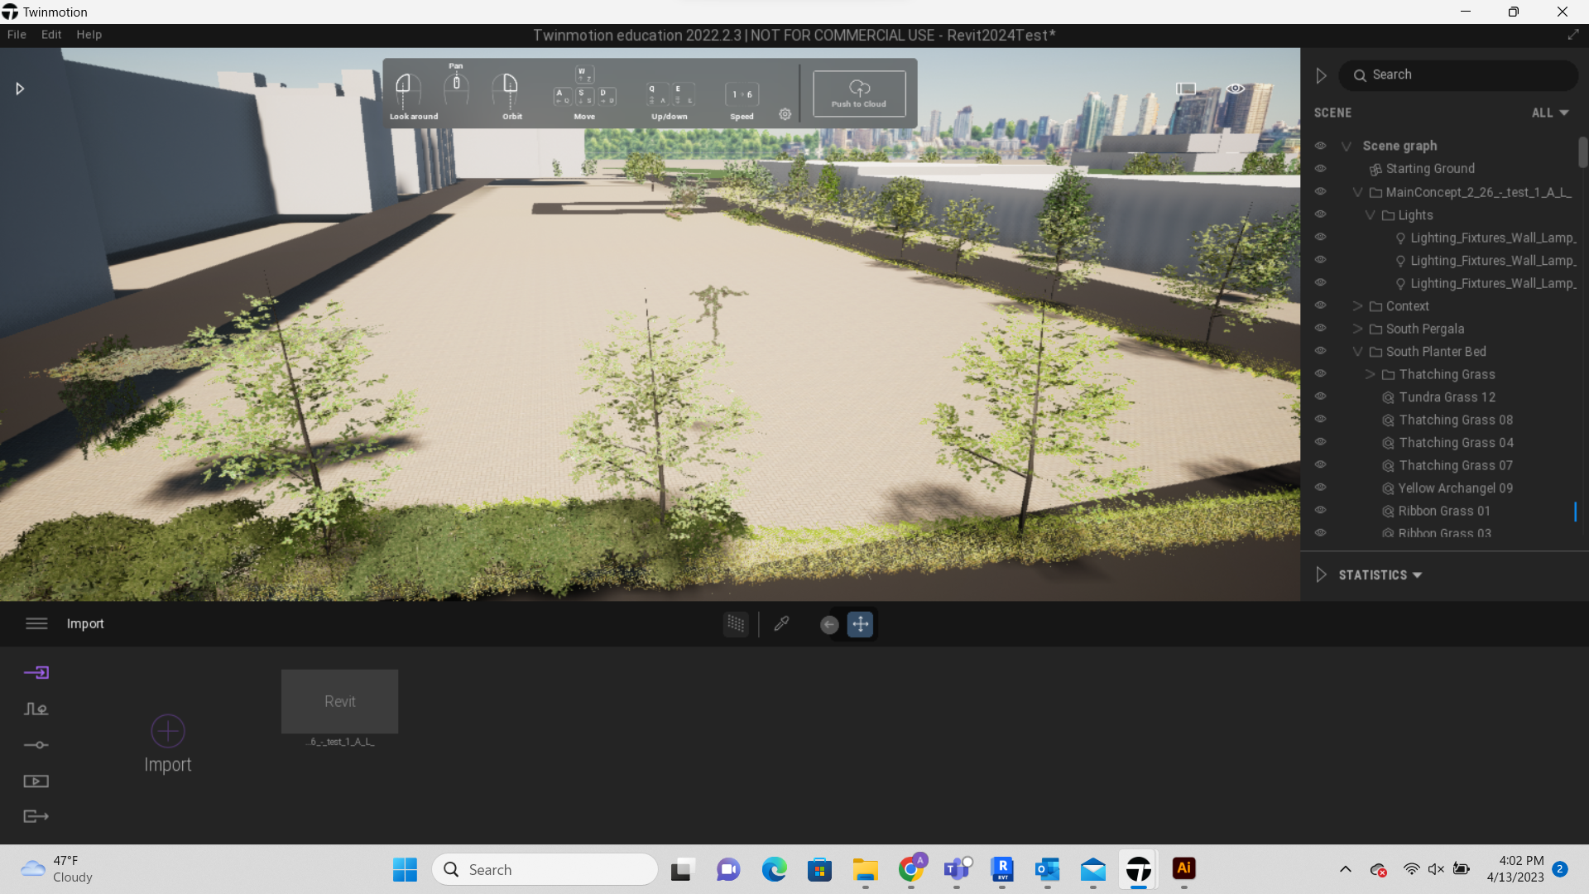Image resolution: width=1589 pixels, height=894 pixels.
Task: Expand the Statistics section
Action: coord(1322,574)
